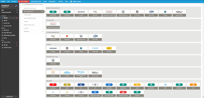The width and height of the screenshot is (204, 98).
Task: Open Lịch sử cược in sidebar
Action: coord(7,23)
